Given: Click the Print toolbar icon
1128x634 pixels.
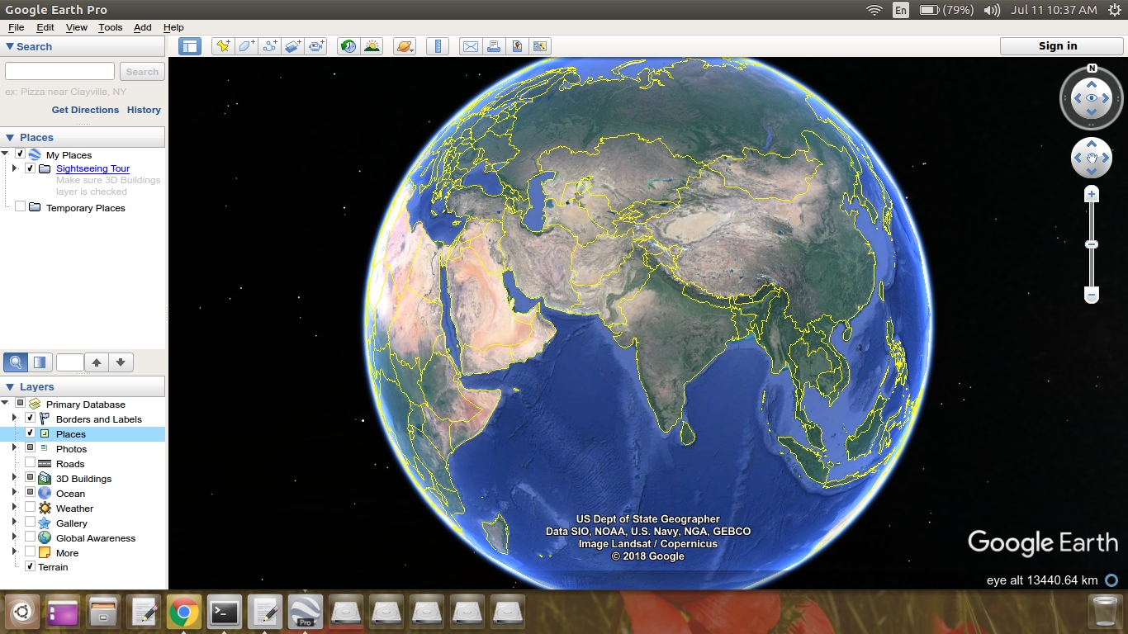Looking at the screenshot, I should (493, 46).
